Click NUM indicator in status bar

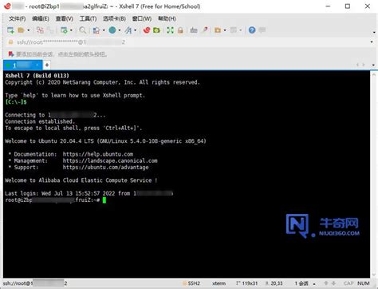click(364, 283)
